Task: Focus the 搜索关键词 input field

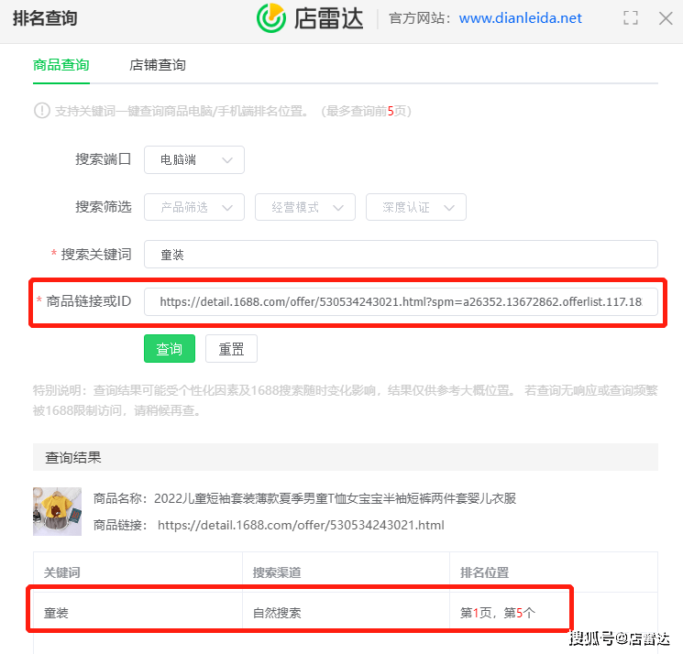Action: pyautogui.click(x=401, y=254)
